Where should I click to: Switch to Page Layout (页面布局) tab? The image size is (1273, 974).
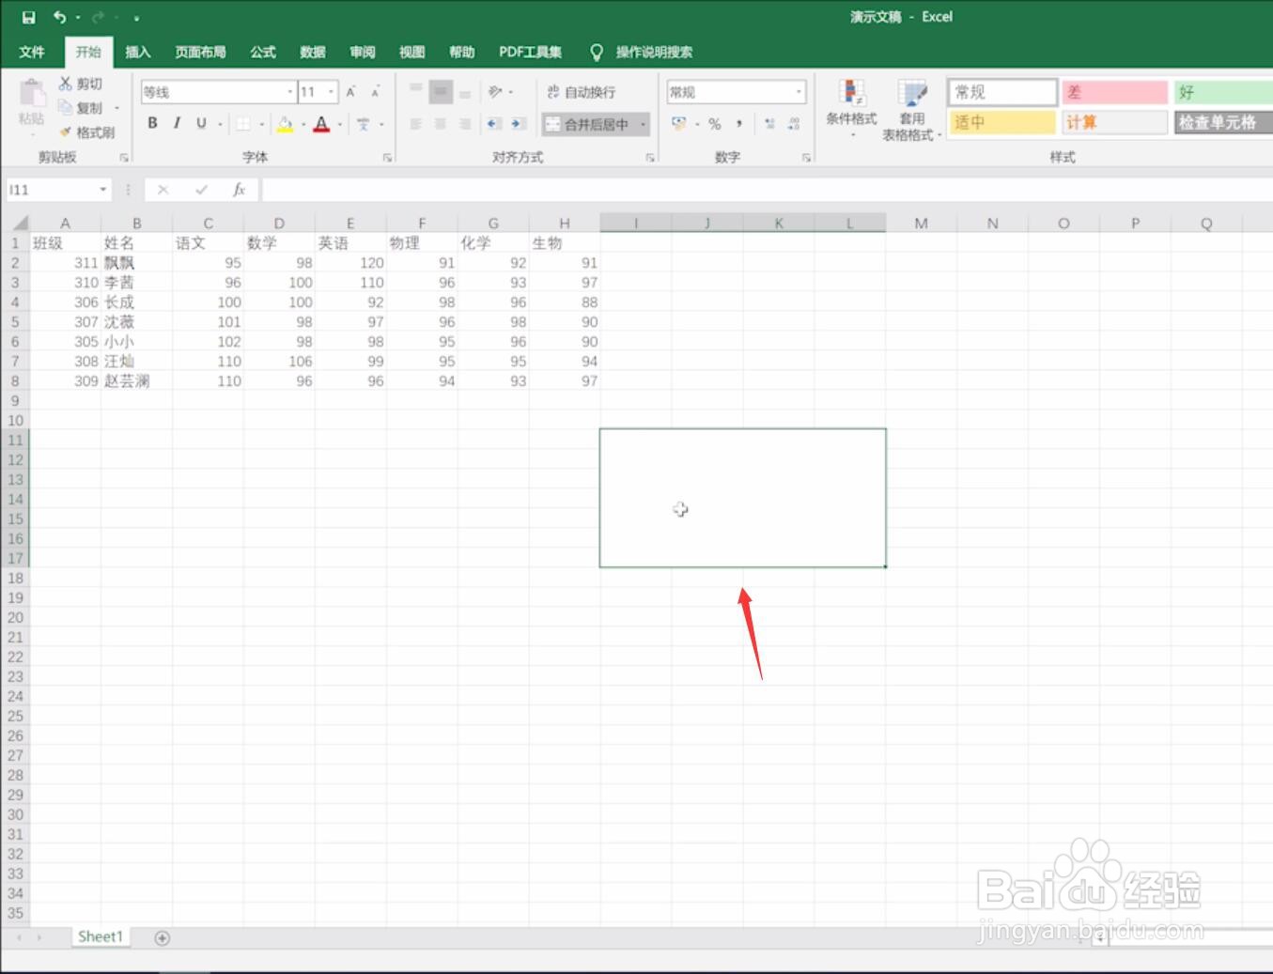click(x=200, y=52)
